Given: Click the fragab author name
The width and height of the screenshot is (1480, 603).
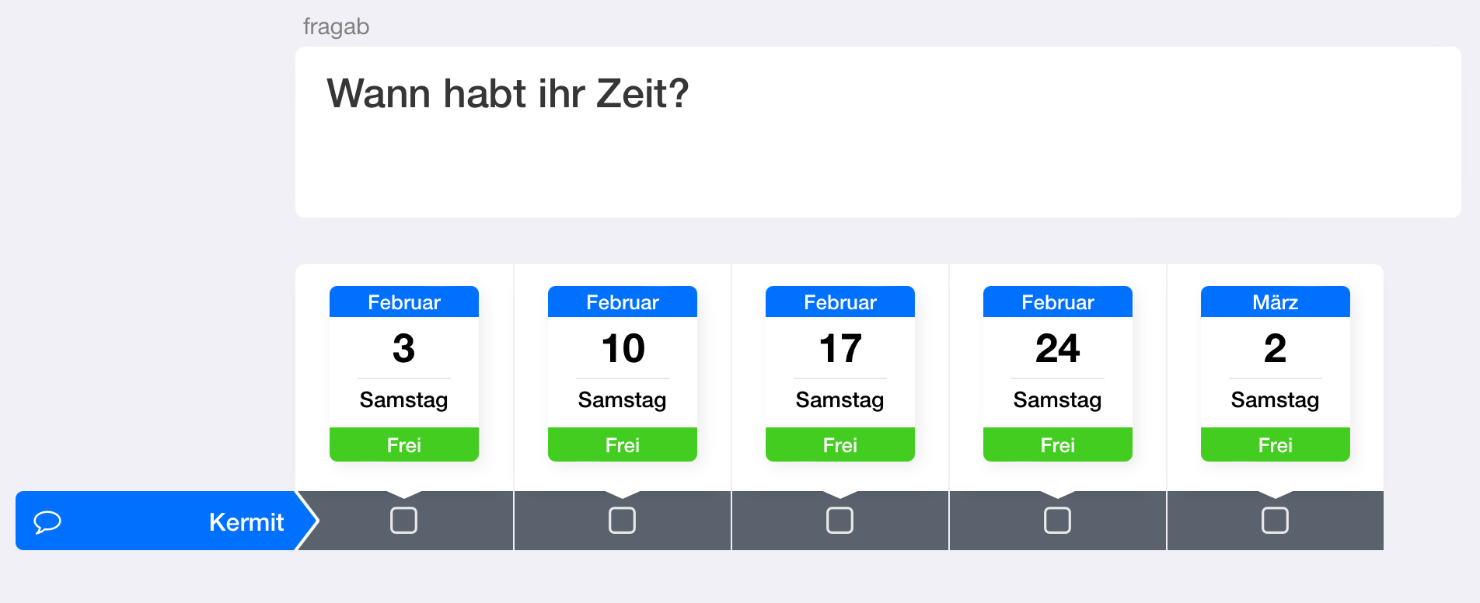Looking at the screenshot, I should (x=336, y=26).
